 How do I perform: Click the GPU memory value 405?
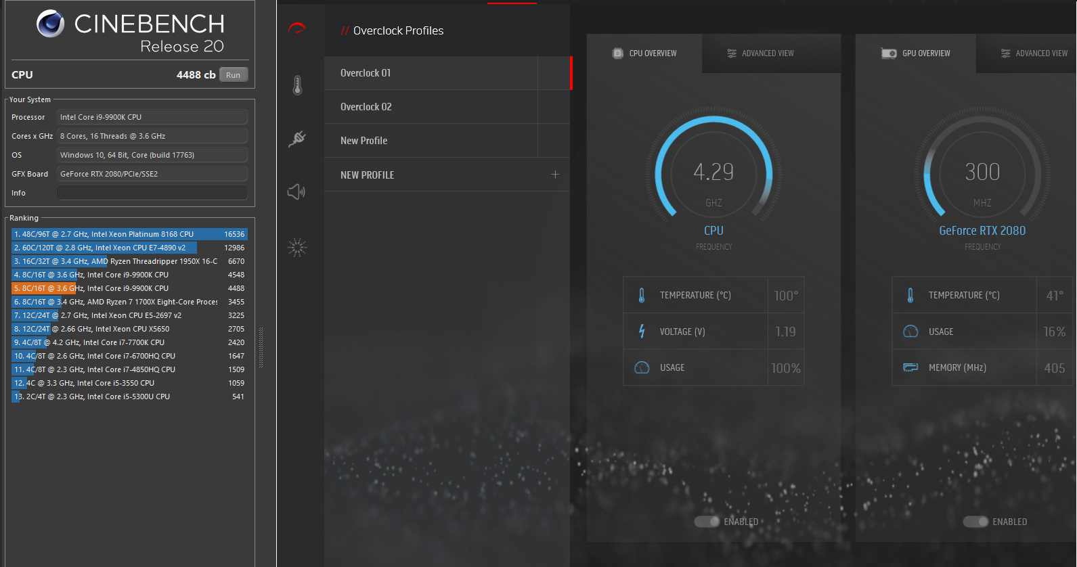click(1055, 368)
